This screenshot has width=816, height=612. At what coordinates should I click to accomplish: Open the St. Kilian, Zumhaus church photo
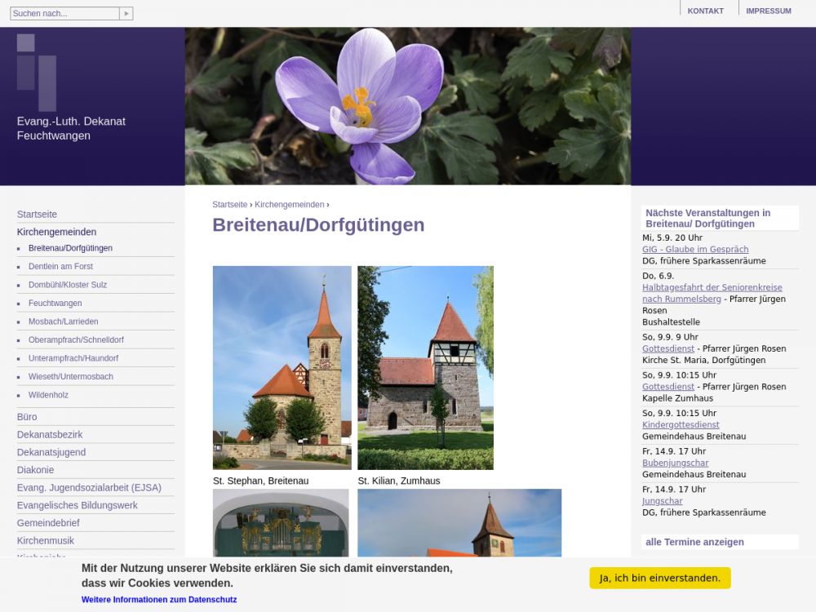pos(425,367)
